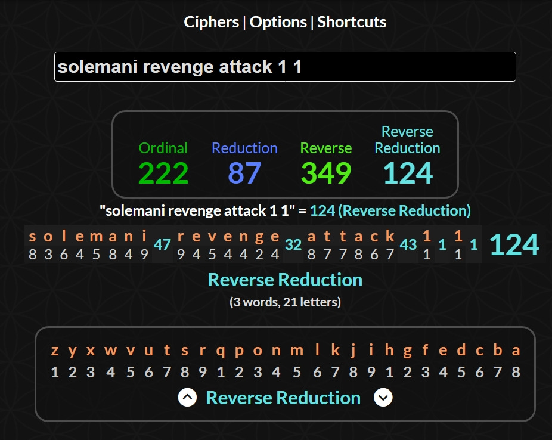Click letter q in cipher chart
552x440 pixels.
pos(221,351)
